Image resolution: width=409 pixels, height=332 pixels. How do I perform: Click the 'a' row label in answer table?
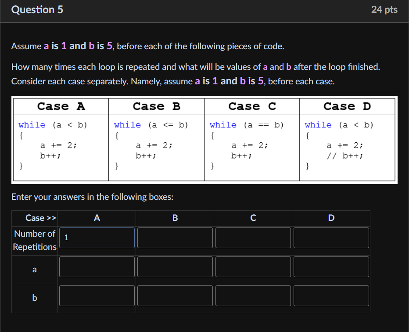34,270
